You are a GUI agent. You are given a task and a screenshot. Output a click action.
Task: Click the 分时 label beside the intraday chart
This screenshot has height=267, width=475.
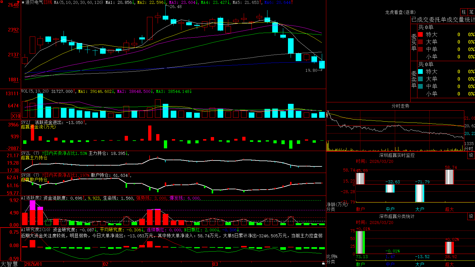[469, 149]
